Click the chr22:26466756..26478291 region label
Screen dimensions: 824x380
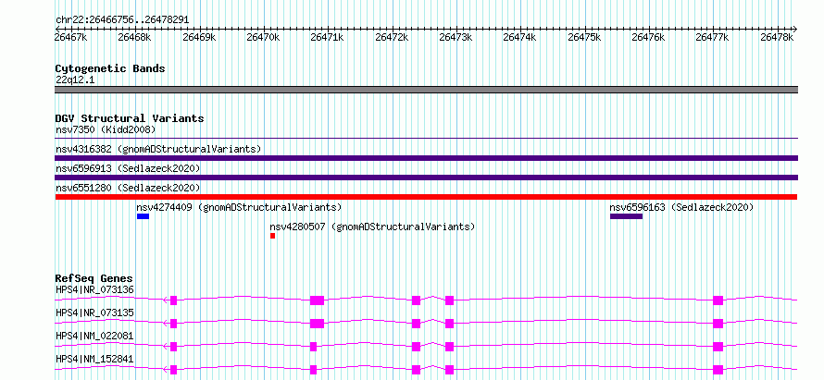(x=122, y=20)
